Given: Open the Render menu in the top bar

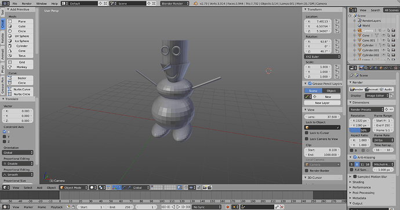Looking at the screenshot, I should click(x=27, y=3).
